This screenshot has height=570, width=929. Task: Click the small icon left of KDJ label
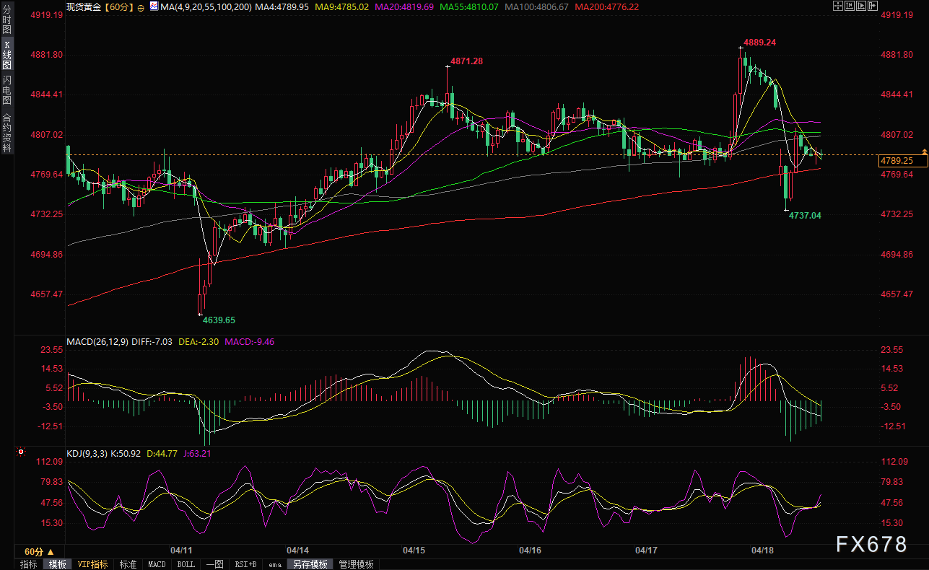click(19, 453)
